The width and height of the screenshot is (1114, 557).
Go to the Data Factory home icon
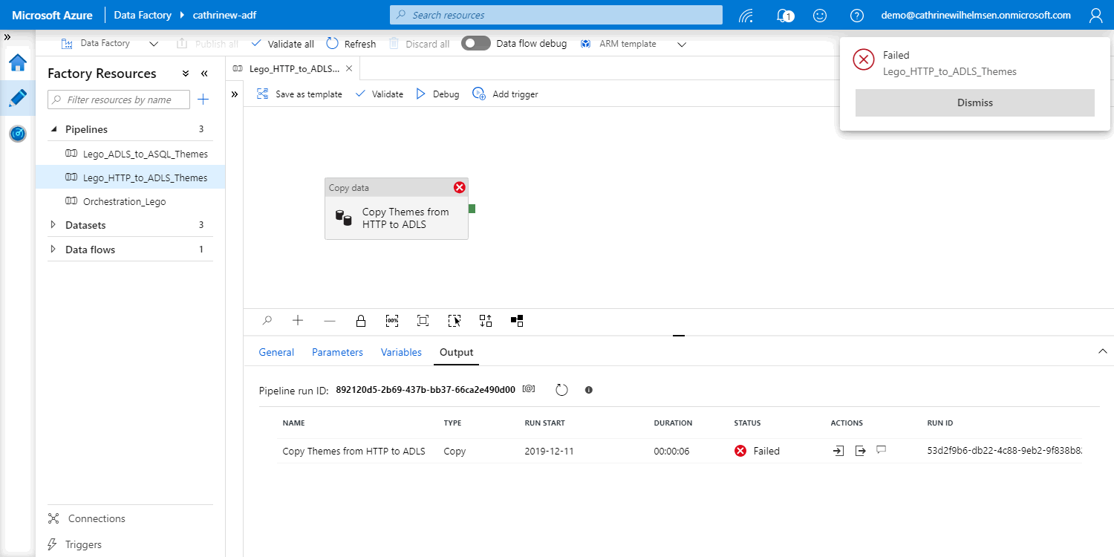coord(18,62)
